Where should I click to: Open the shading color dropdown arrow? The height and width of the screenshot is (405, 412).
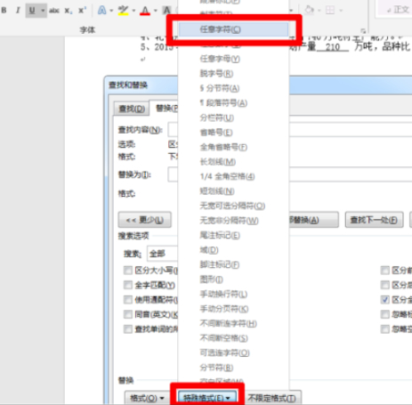click(319, 11)
